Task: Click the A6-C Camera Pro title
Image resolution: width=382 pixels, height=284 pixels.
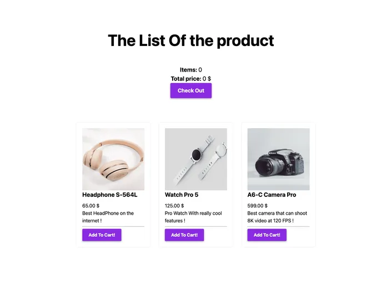Action: pos(272,195)
